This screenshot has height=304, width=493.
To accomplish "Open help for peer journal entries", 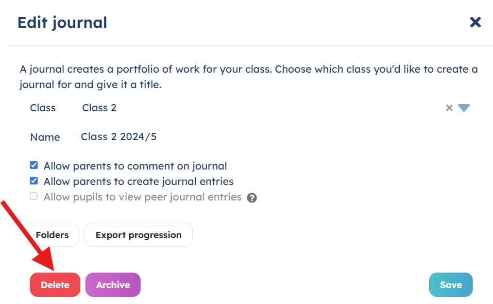I will 252,198.
